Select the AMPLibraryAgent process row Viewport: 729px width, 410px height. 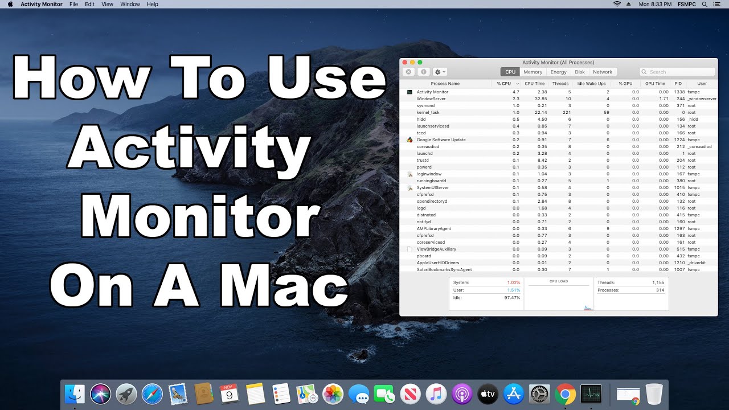pyautogui.click(x=559, y=228)
